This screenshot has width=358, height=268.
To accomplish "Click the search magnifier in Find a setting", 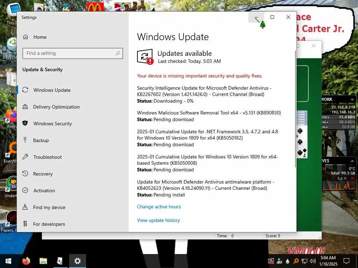I will pyautogui.click(x=118, y=53).
